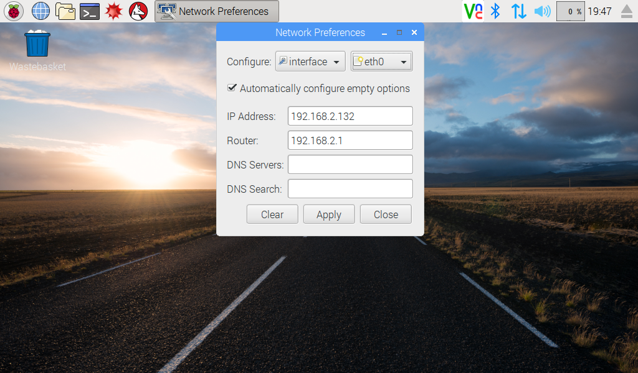Screen dimensions: 638x373
Task: Click the DNS Servers field
Action: click(350, 164)
